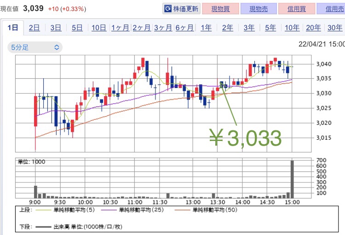Open the 5分足 interval dropdown

point(35,47)
